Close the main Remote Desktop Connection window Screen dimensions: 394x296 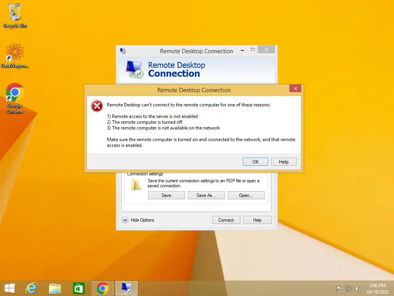pos(266,49)
